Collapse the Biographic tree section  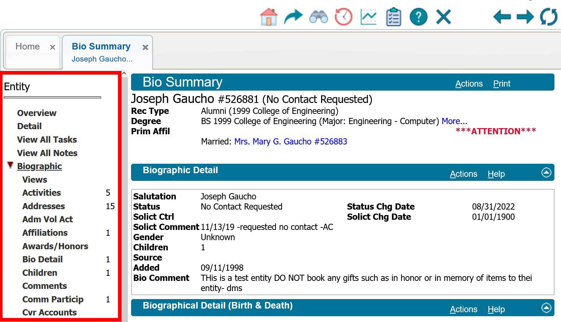point(11,166)
